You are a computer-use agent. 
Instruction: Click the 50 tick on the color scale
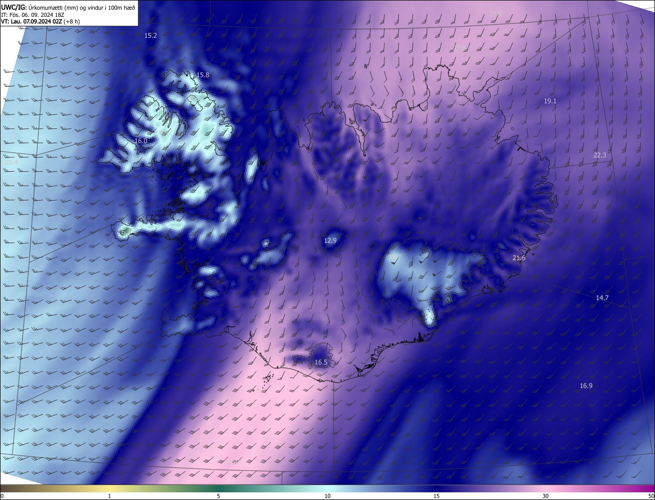[651, 496]
